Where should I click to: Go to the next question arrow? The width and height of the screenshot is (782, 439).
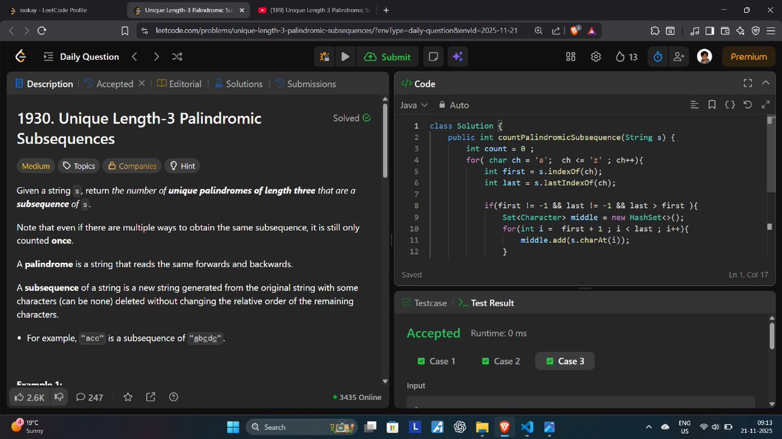156,57
